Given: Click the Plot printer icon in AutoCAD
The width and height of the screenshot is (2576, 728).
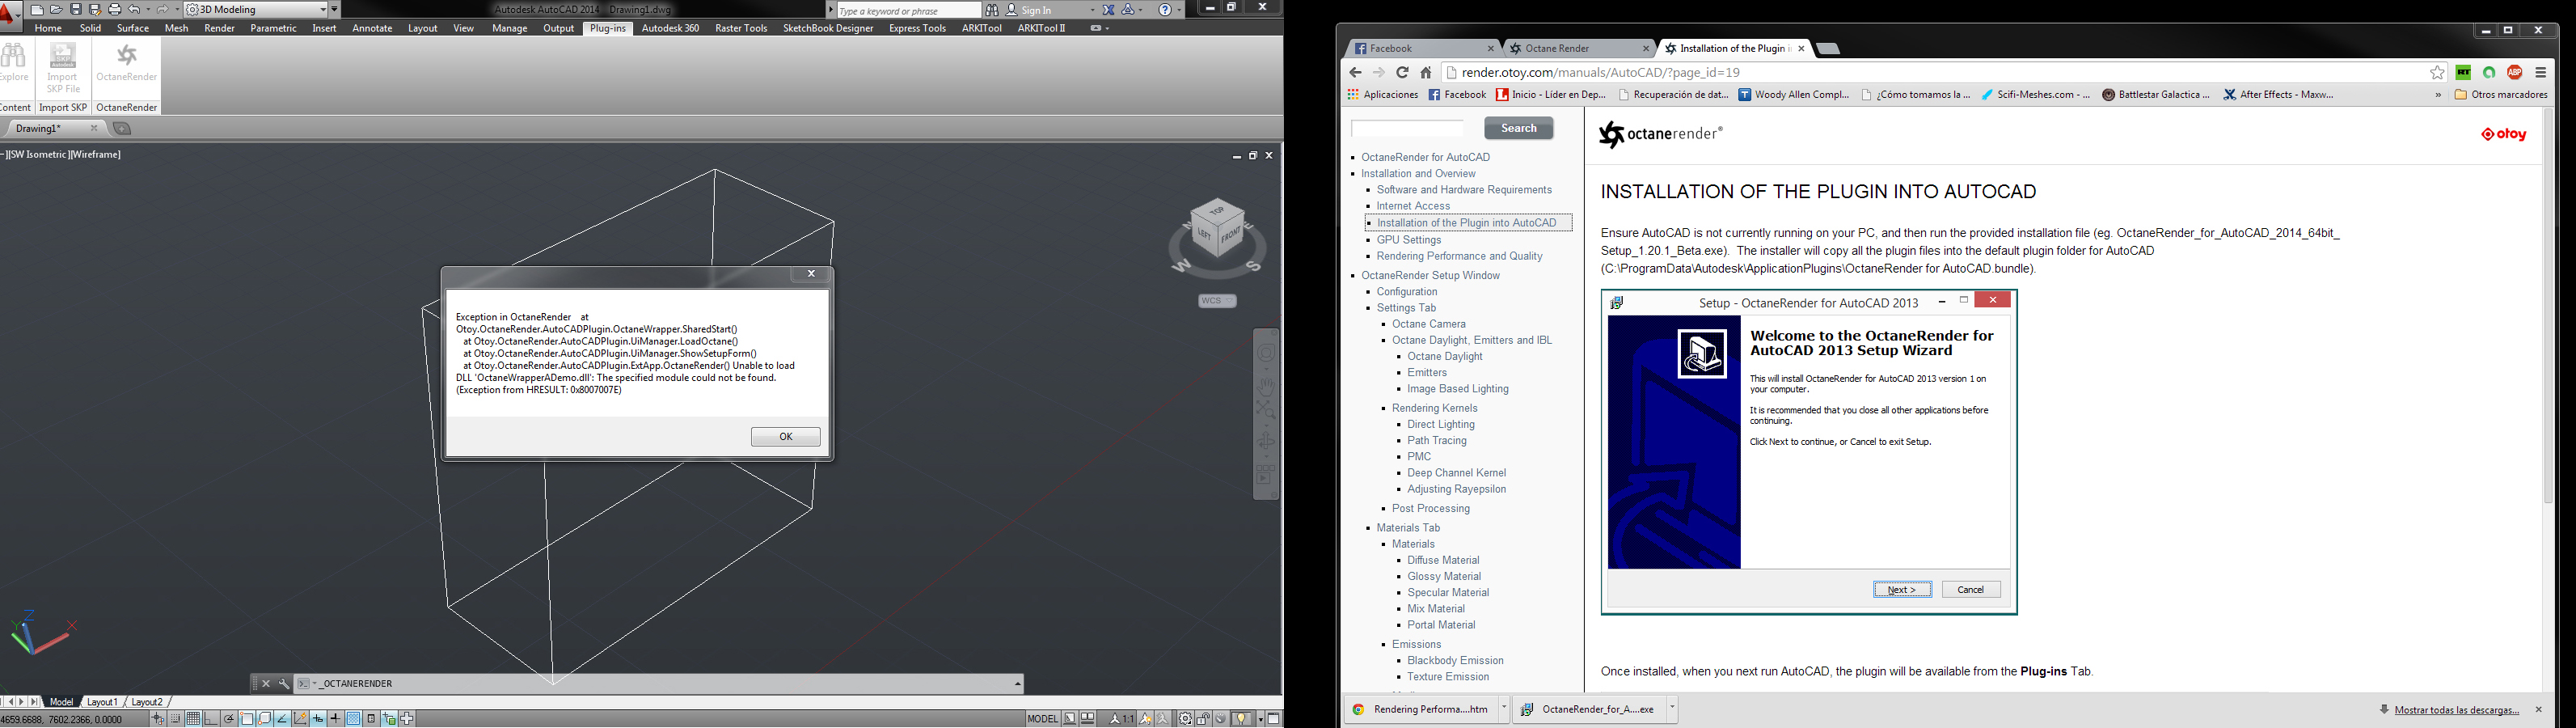Looking at the screenshot, I should point(114,9).
